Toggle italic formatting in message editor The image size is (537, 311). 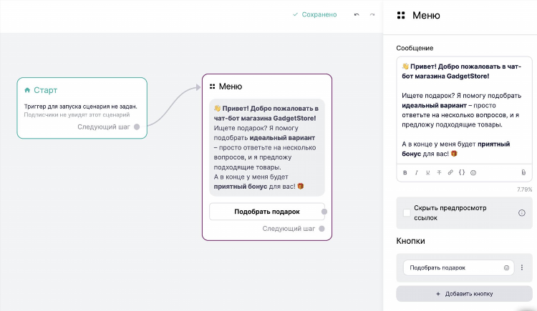point(417,173)
